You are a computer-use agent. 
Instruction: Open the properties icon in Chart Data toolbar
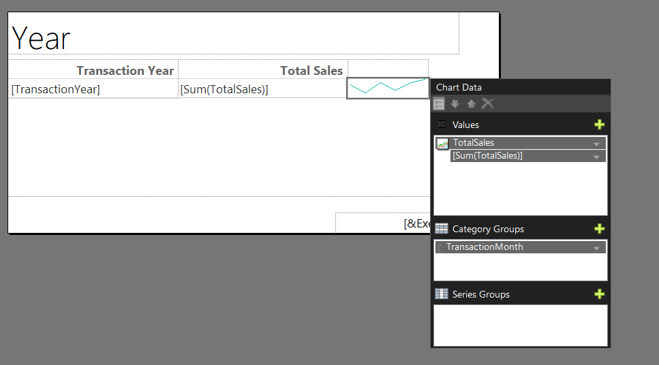click(439, 104)
